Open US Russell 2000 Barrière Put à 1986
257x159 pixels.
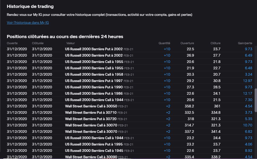[x=94, y=93]
